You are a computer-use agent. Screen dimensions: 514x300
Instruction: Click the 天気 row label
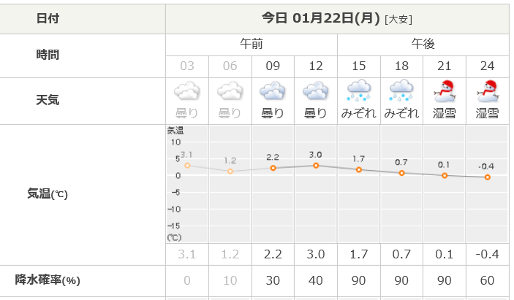[48, 100]
